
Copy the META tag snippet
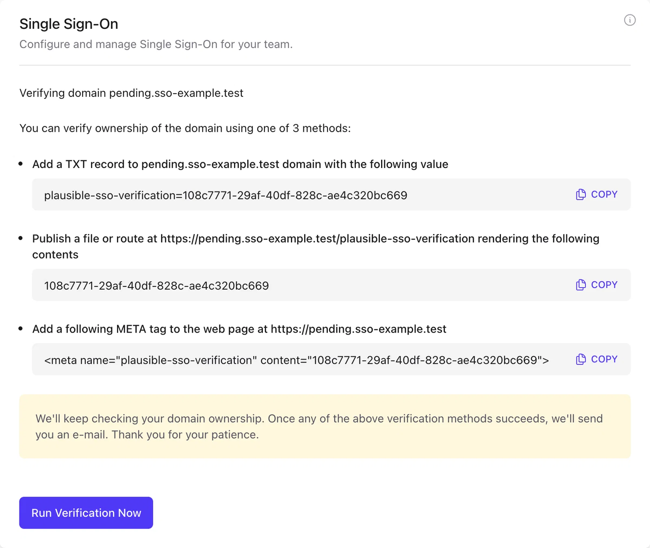[596, 359]
